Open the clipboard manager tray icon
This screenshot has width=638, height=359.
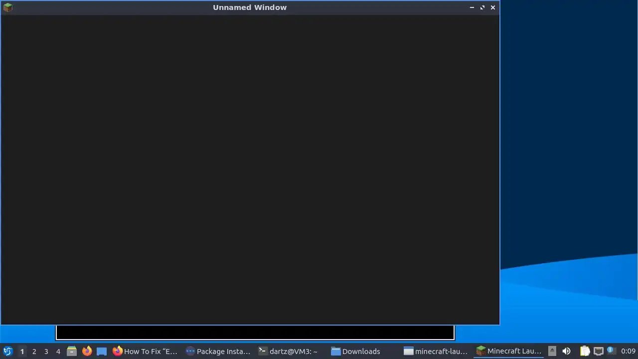tap(585, 351)
